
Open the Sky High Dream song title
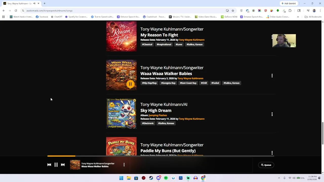(156, 110)
